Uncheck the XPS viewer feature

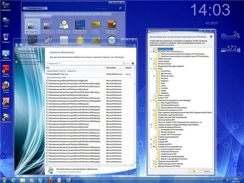click(154, 161)
